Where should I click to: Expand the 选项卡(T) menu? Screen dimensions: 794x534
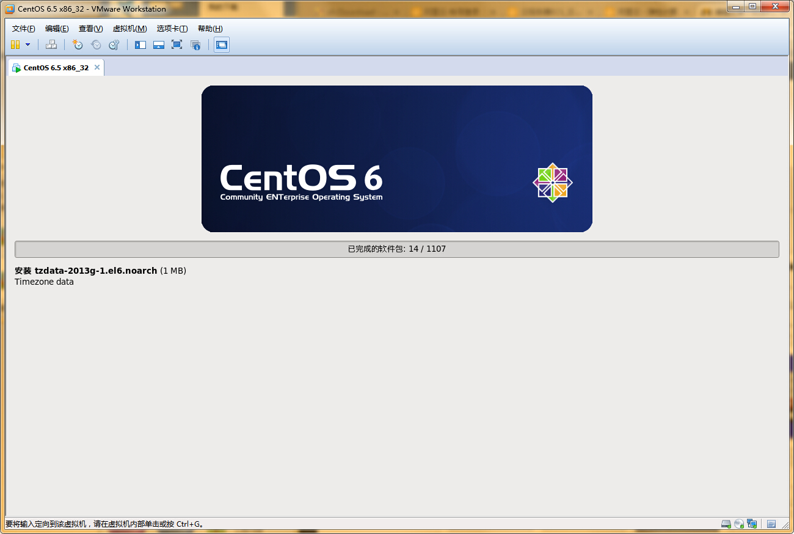click(x=172, y=29)
